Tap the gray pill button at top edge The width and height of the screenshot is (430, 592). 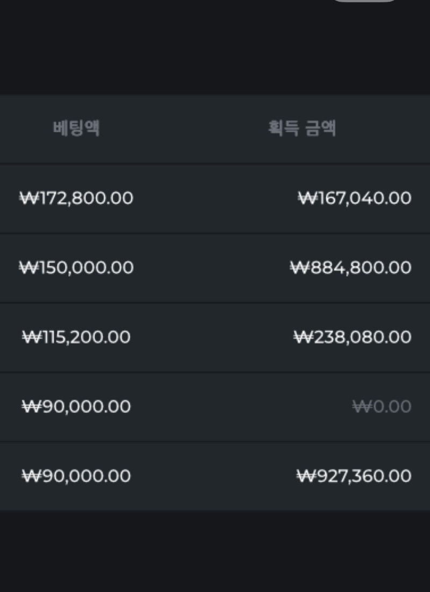[x=365, y=1]
